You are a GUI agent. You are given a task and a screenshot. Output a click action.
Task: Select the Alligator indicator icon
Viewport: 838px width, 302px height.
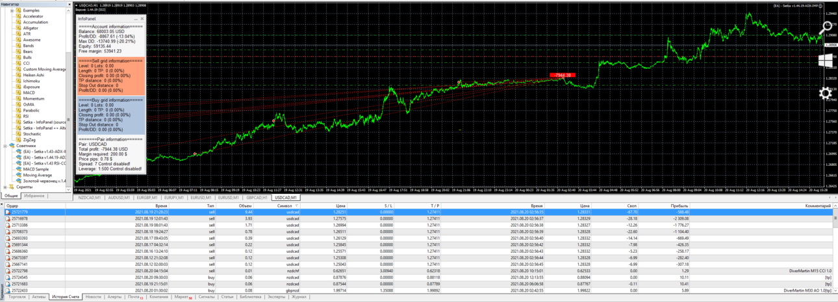19,28
